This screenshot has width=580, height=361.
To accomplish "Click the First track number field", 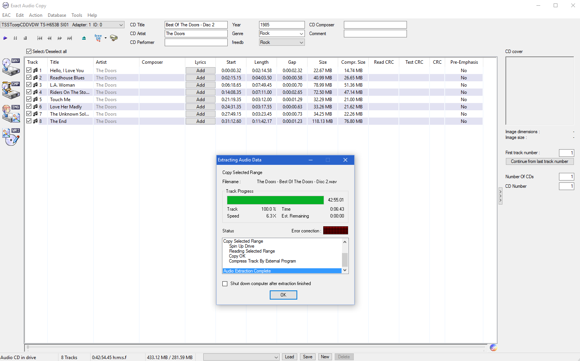I will pyautogui.click(x=566, y=153).
